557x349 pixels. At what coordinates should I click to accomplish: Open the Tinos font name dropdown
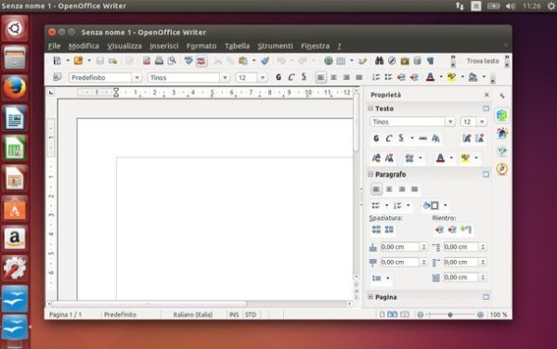pyautogui.click(x=225, y=77)
